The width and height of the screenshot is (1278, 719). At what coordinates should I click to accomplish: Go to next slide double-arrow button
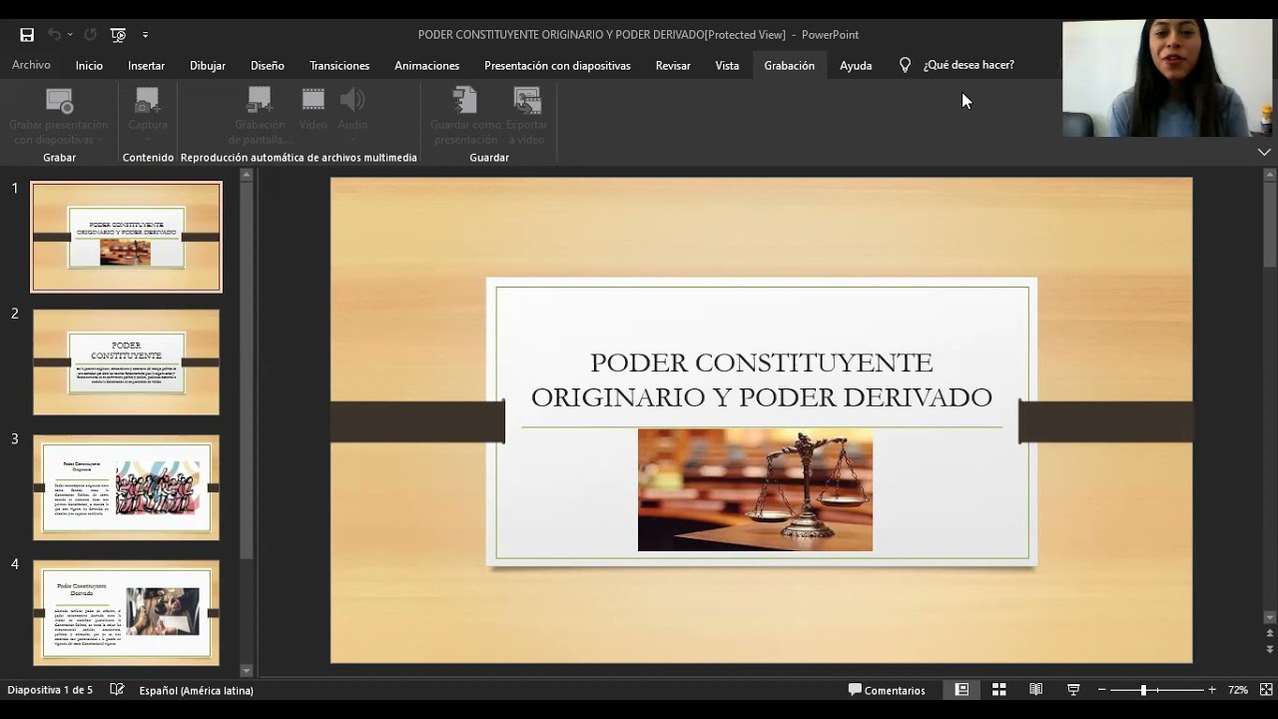1270,649
